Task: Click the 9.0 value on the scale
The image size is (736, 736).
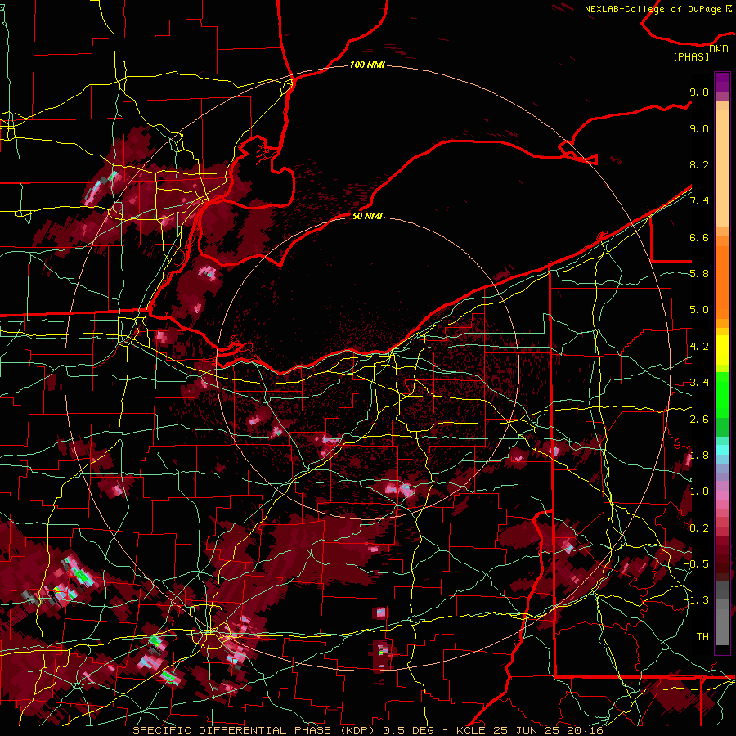Action: coord(699,128)
